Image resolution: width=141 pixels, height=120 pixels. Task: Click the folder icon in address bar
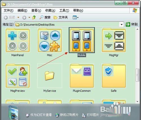pyautogui.click(x=17, y=25)
